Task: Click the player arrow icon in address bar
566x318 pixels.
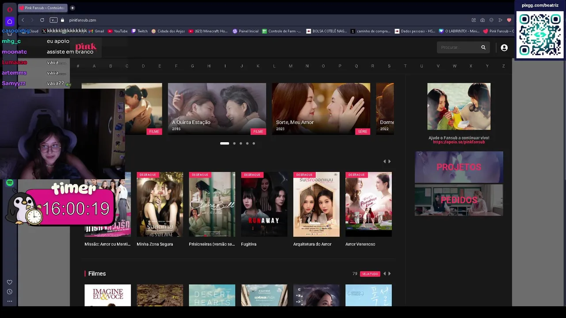Action: [x=500, y=20]
